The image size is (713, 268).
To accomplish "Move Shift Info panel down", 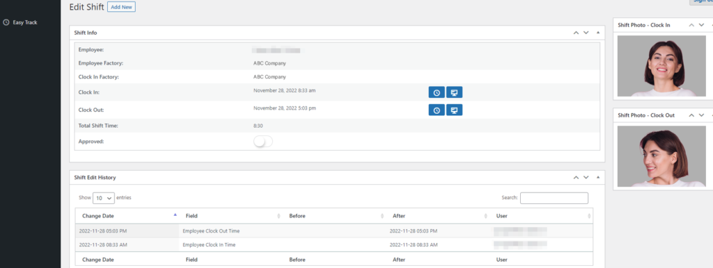I will coord(586,33).
